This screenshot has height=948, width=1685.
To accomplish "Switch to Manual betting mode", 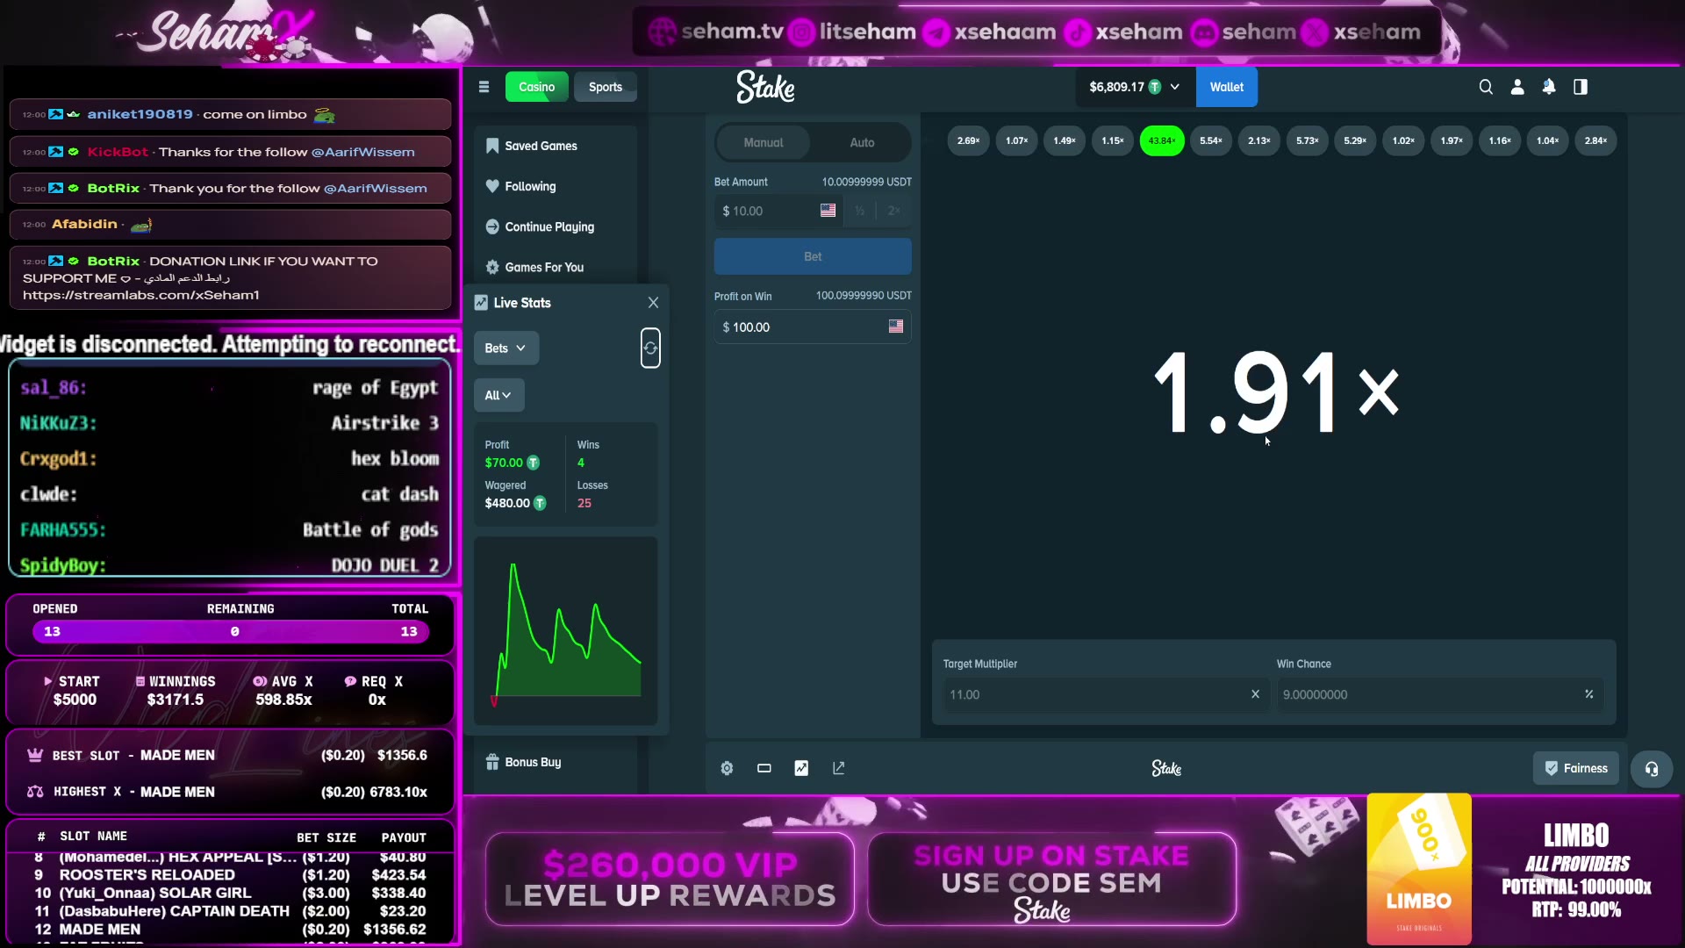I will pyautogui.click(x=764, y=142).
